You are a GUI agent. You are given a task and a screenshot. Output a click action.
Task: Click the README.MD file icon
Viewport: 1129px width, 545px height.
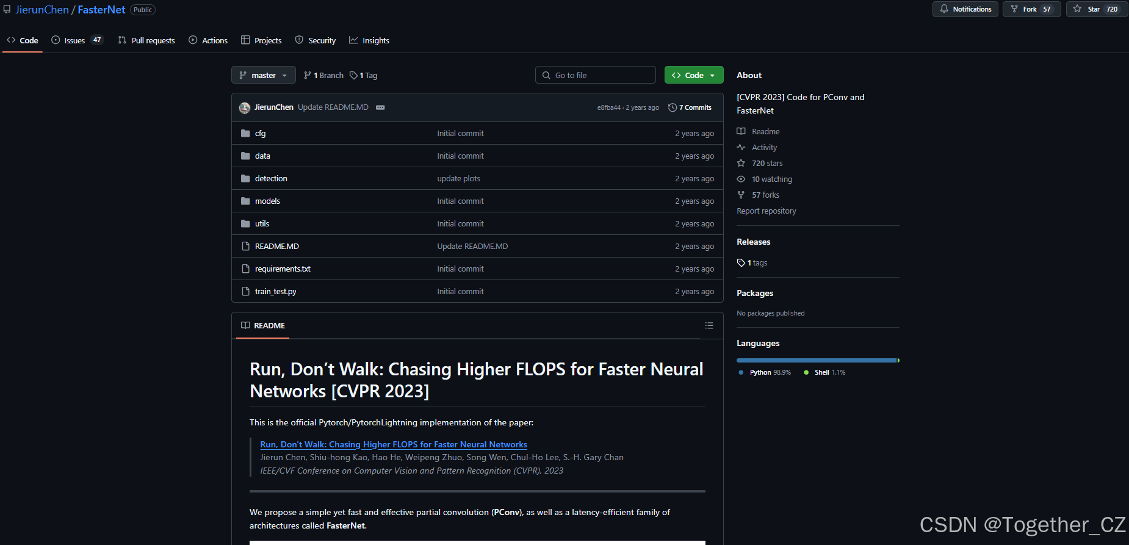click(245, 246)
